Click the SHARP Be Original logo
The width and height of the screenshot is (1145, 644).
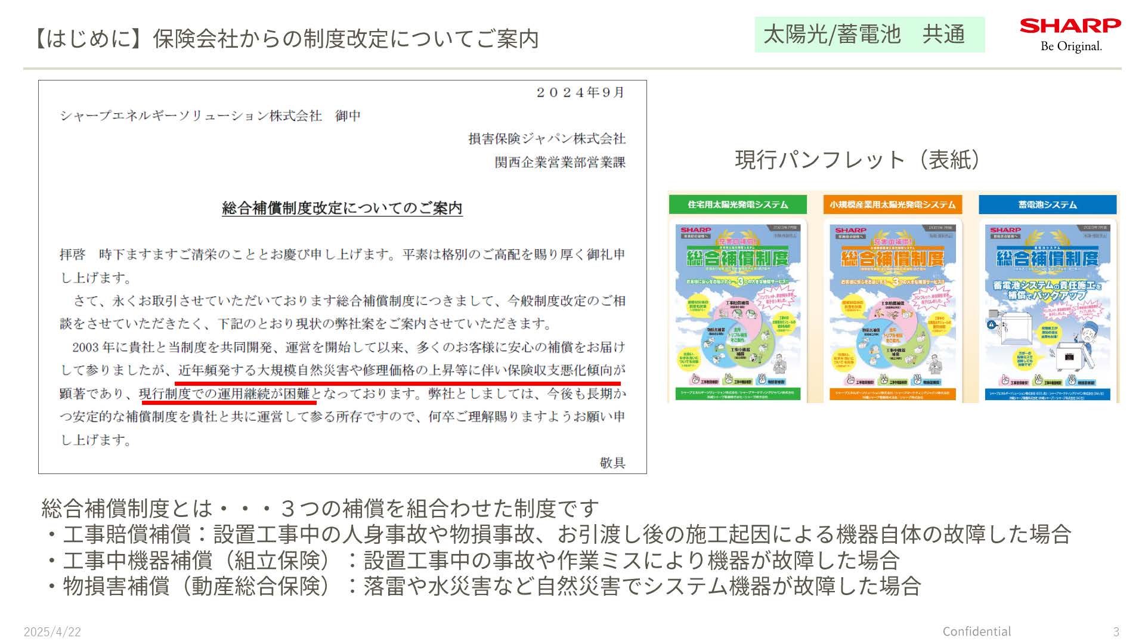pos(1070,35)
